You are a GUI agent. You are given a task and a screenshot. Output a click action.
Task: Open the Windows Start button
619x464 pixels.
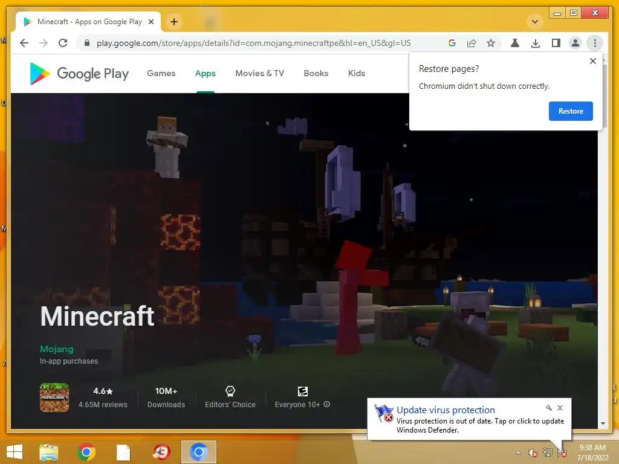(x=15, y=452)
